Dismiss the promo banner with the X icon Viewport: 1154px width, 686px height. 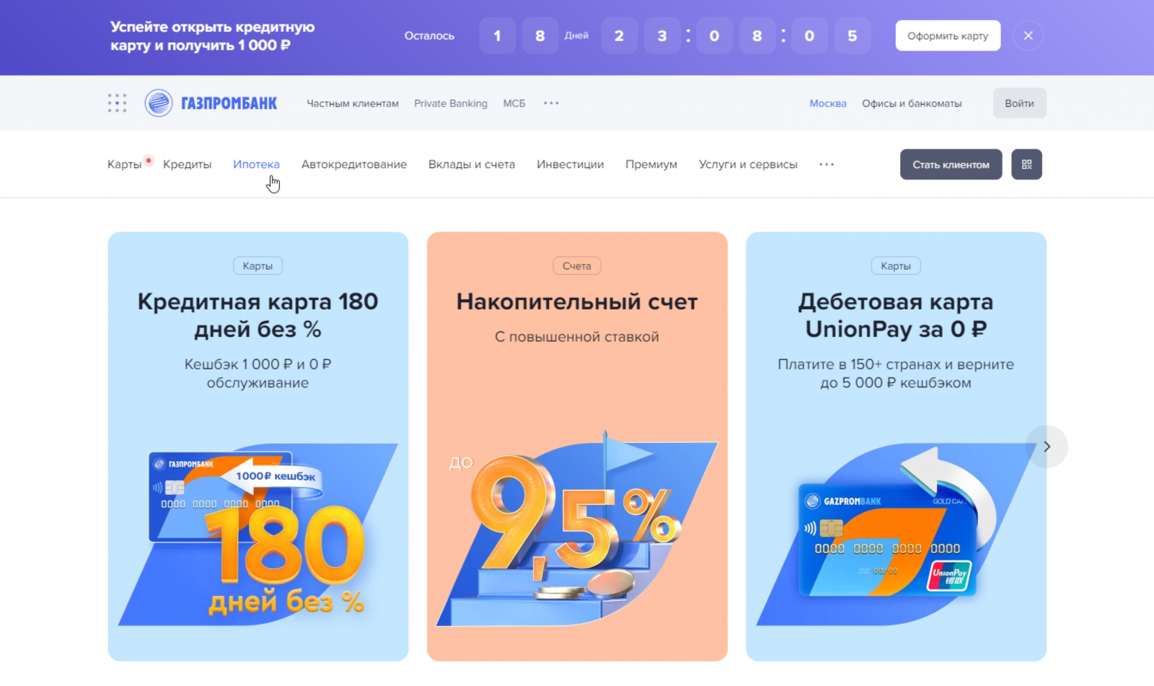(1028, 35)
